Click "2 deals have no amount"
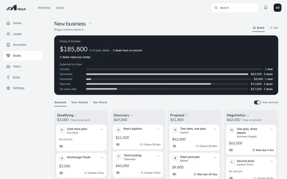 click(128, 50)
